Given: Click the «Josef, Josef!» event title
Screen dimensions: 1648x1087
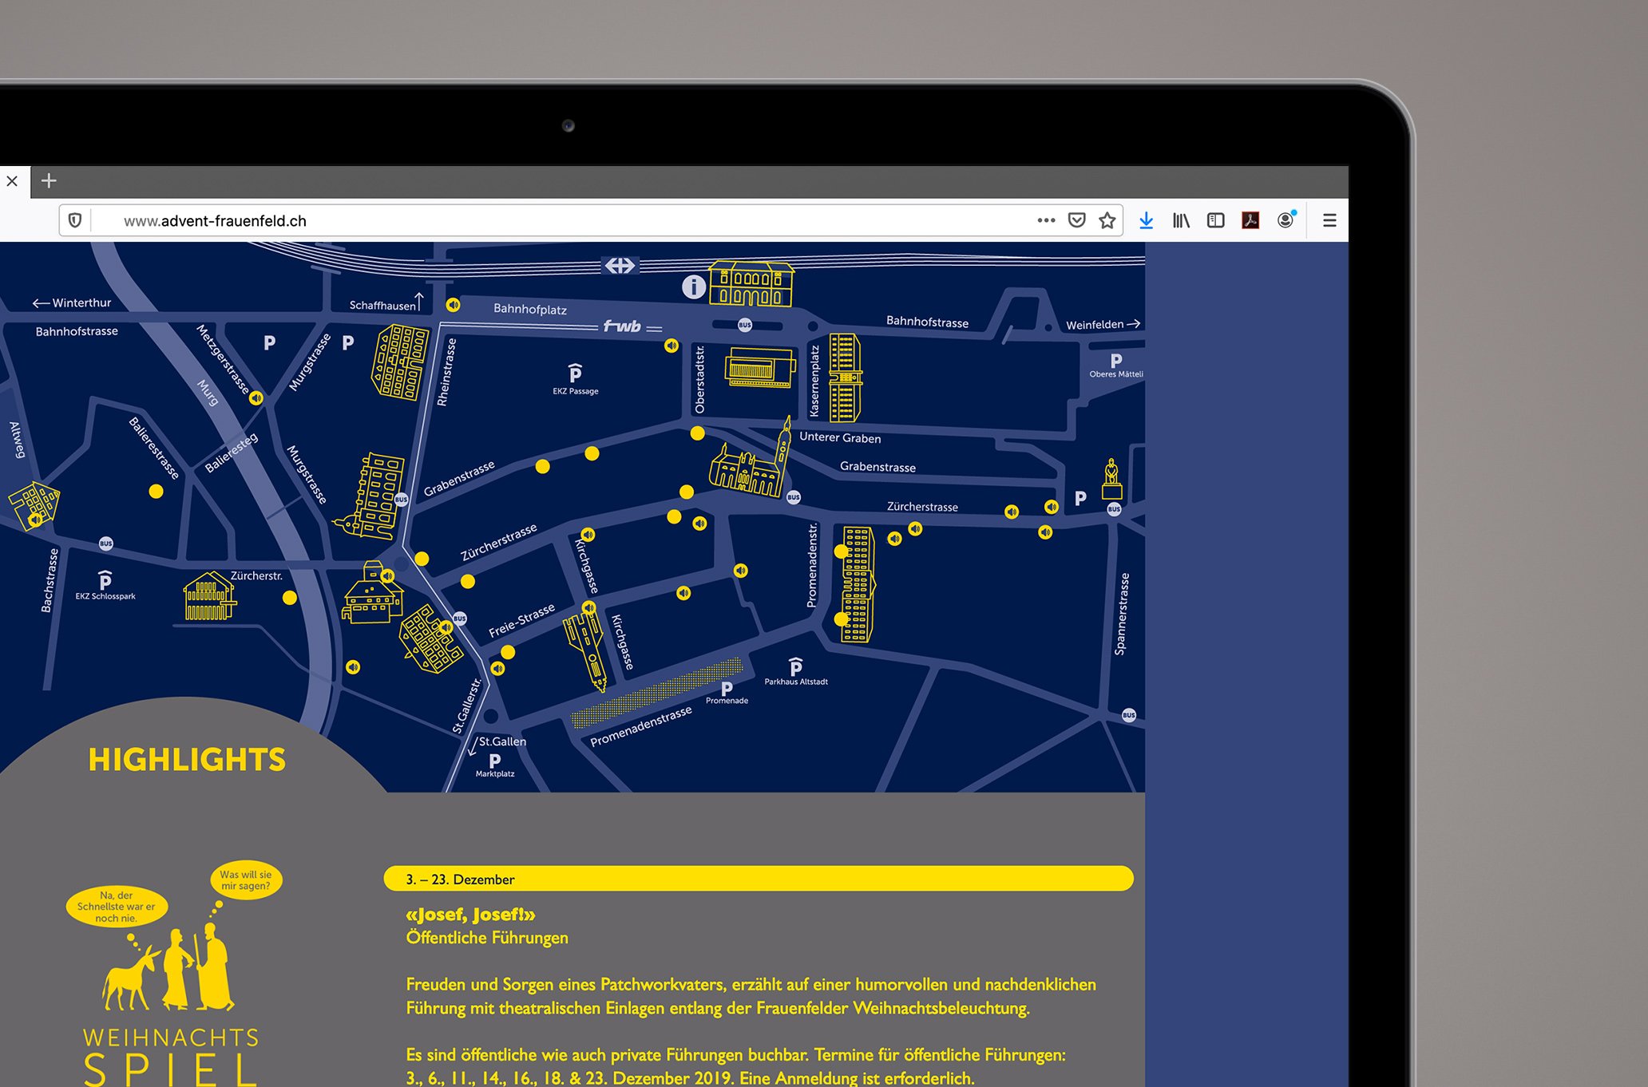Looking at the screenshot, I should pyautogui.click(x=470, y=915).
